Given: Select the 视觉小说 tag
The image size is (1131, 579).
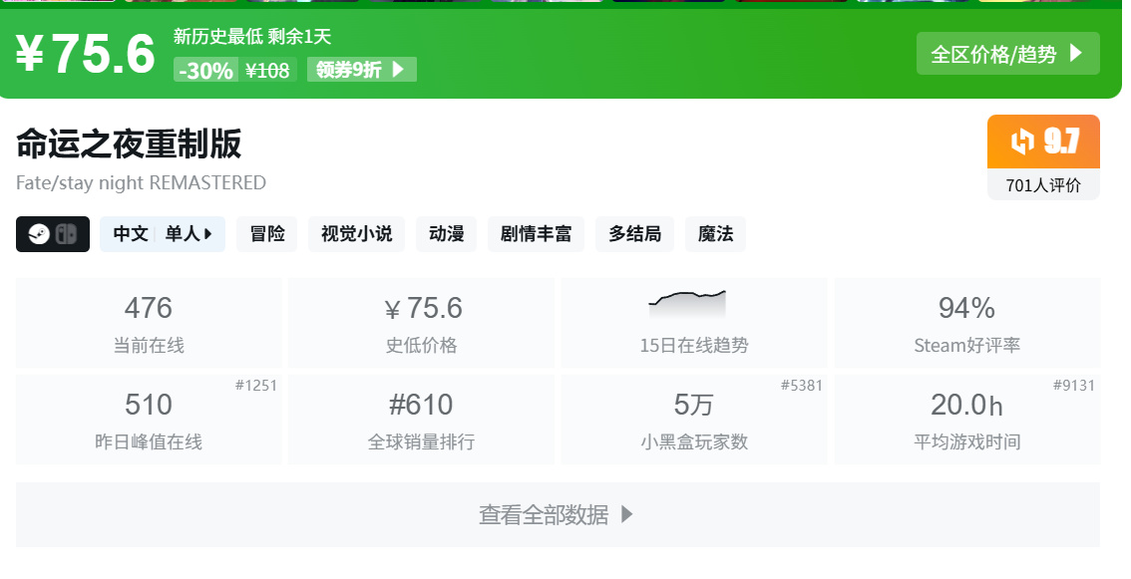Looking at the screenshot, I should (356, 234).
